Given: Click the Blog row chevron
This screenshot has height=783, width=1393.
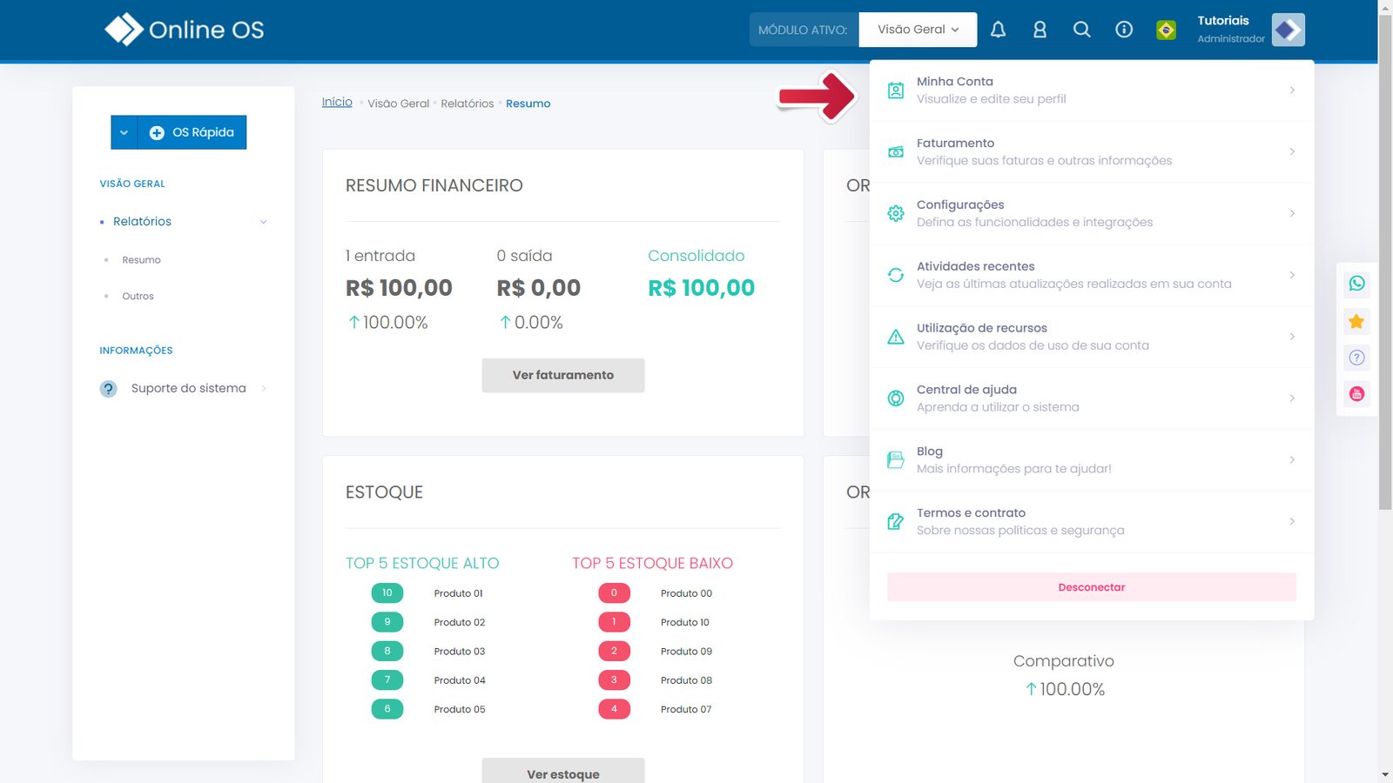Looking at the screenshot, I should coord(1292,459).
